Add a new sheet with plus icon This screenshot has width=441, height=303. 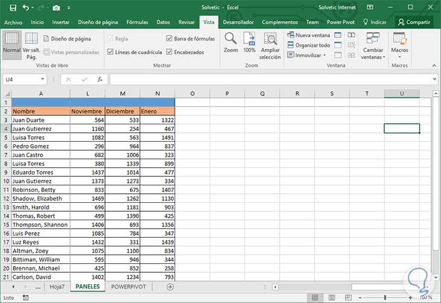170,287
